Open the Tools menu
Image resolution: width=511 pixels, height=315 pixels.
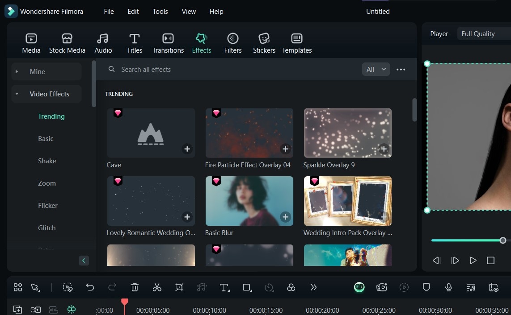160,12
